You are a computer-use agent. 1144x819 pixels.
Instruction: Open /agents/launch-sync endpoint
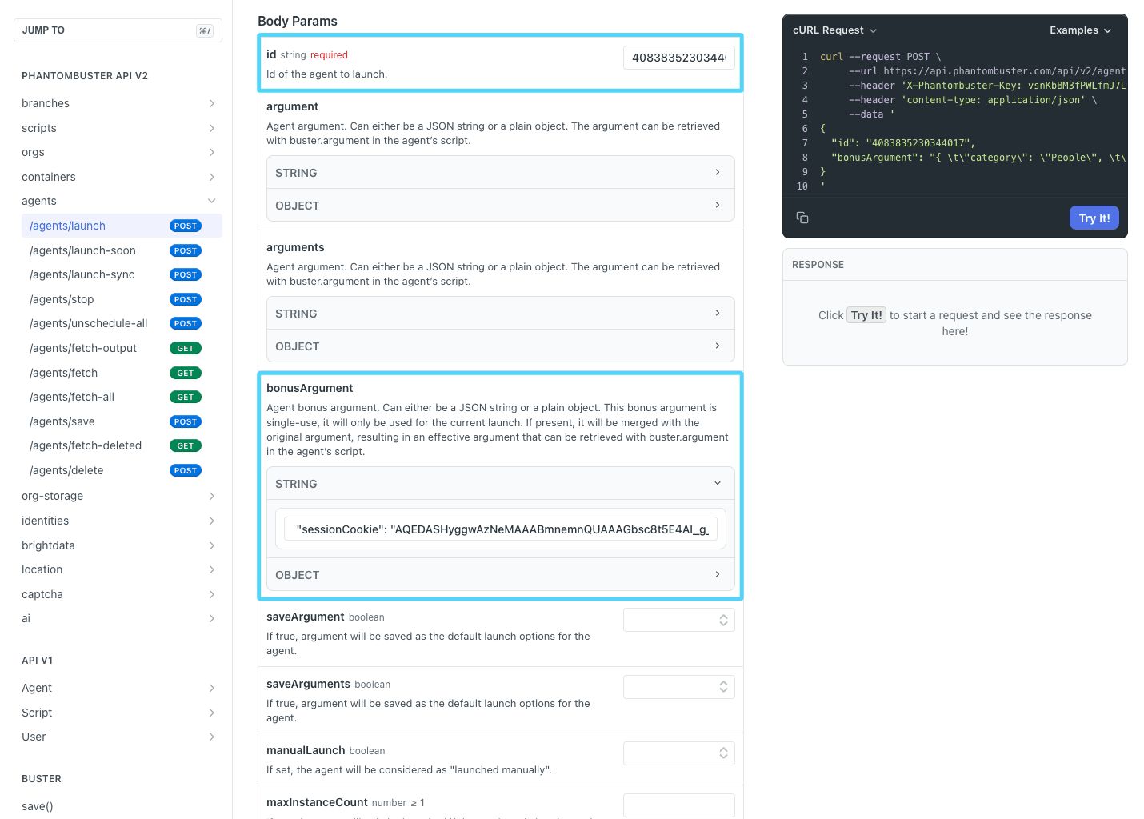click(x=122, y=274)
